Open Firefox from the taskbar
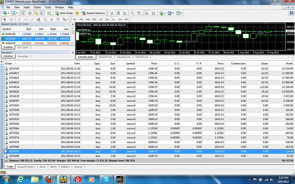The height and width of the screenshot is (184, 295). (49, 179)
